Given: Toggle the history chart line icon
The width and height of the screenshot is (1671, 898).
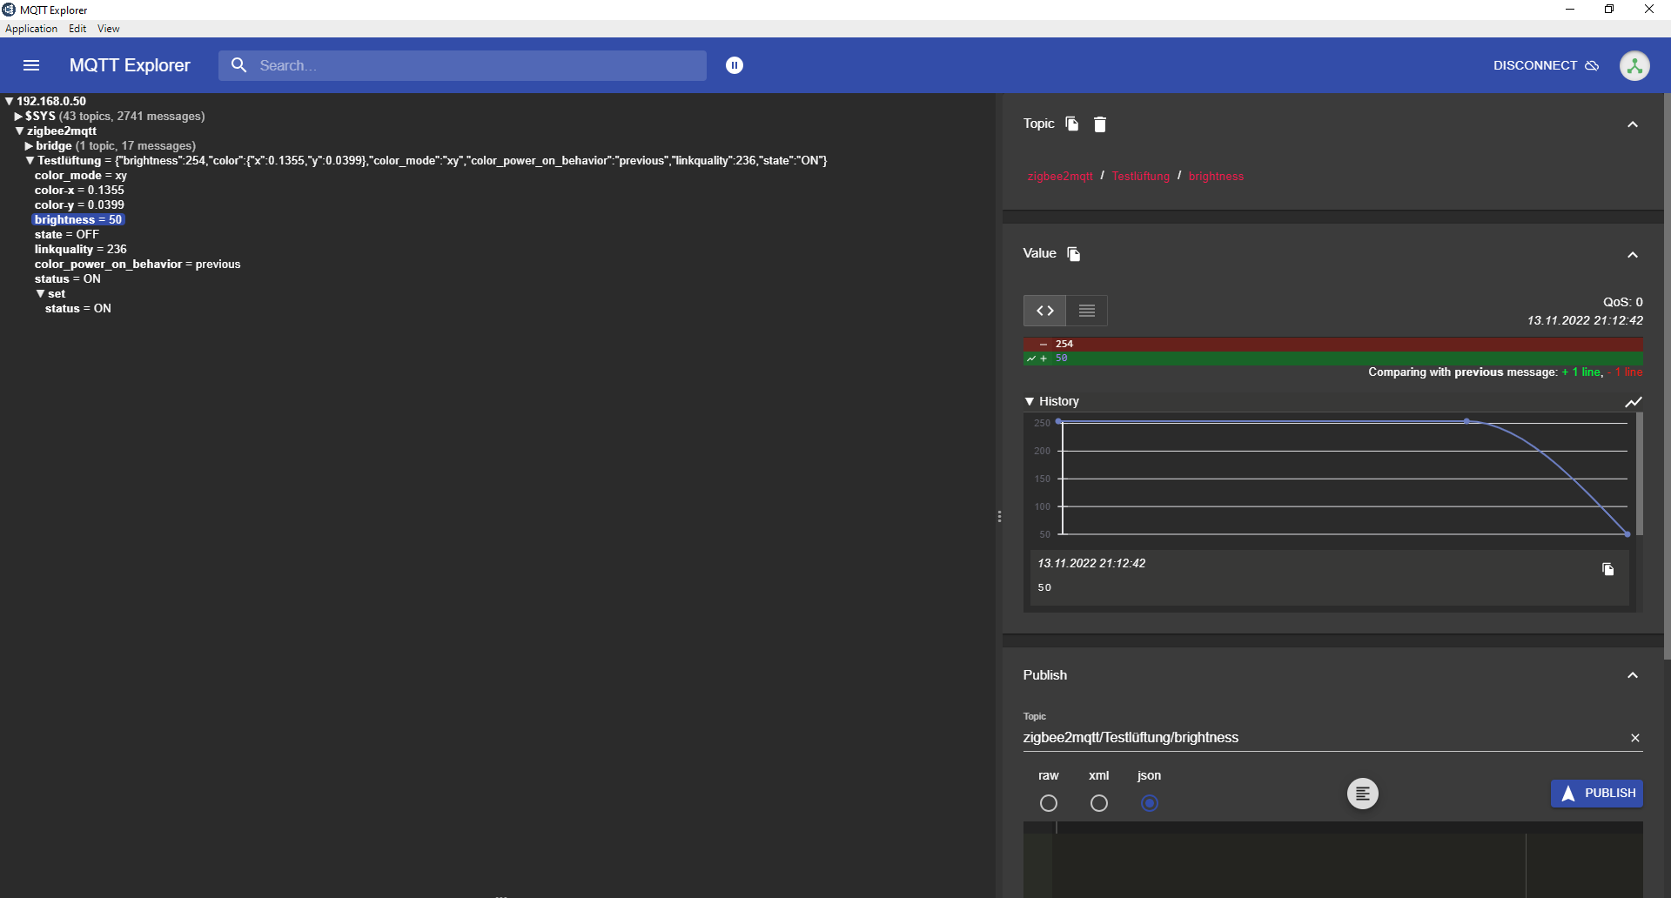Looking at the screenshot, I should click(x=1633, y=401).
